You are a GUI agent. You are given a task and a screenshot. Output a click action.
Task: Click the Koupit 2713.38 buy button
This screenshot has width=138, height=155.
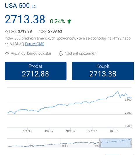click(103, 71)
